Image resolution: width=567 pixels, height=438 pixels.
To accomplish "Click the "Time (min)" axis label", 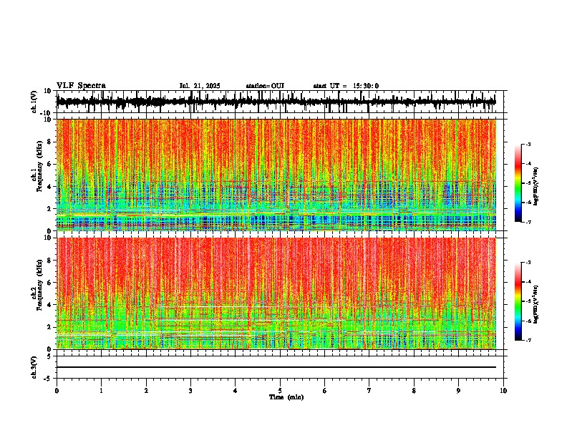I will (x=286, y=397).
